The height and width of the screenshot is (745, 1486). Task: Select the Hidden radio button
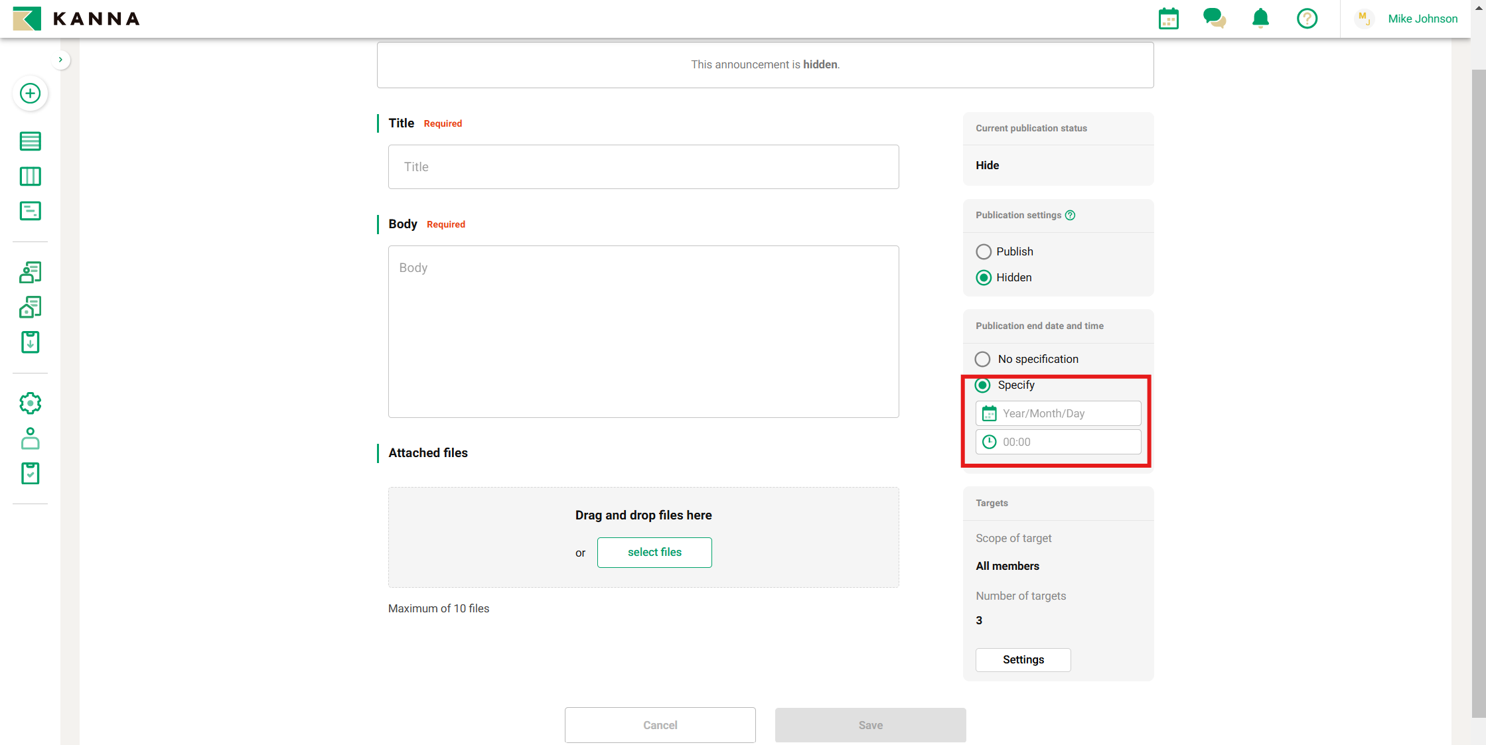[x=984, y=277]
